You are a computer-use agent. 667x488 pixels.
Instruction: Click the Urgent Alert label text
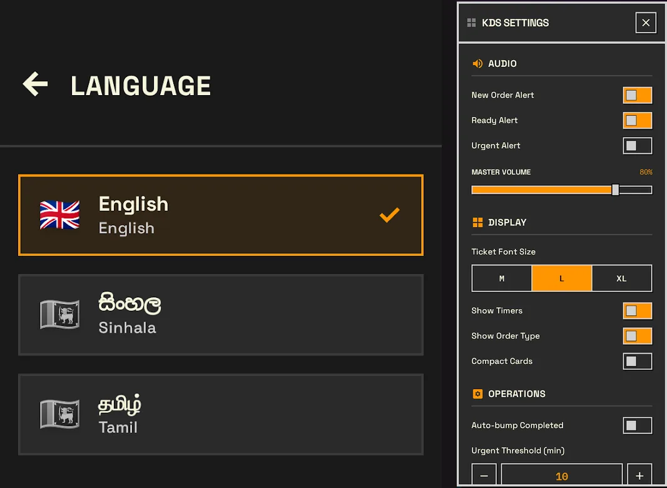pos(496,146)
